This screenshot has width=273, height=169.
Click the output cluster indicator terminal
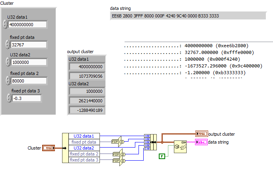[202, 134]
